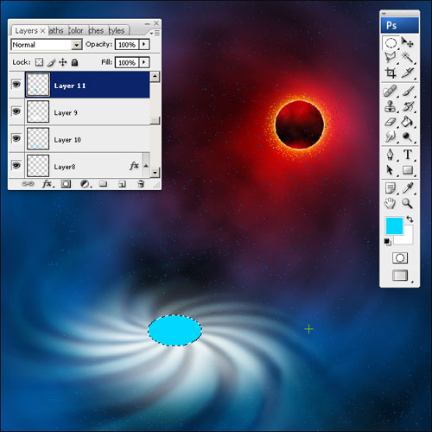The width and height of the screenshot is (432, 432).
Task: Add a layer style from panel bottom
Action: pos(48,184)
